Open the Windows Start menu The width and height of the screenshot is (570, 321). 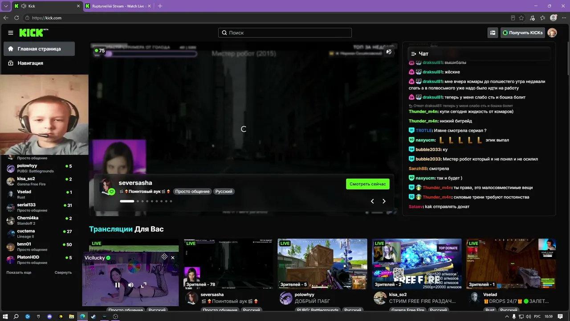click(5, 317)
